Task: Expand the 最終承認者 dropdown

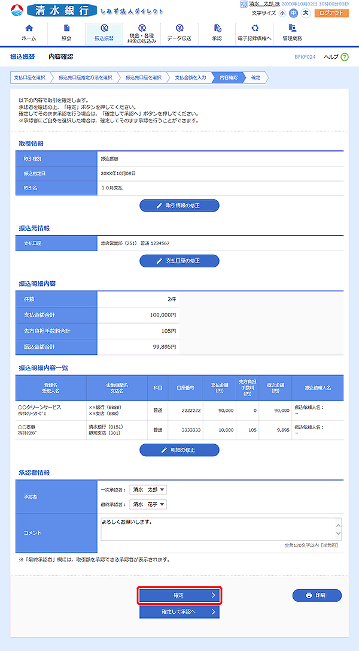Action: [148, 504]
